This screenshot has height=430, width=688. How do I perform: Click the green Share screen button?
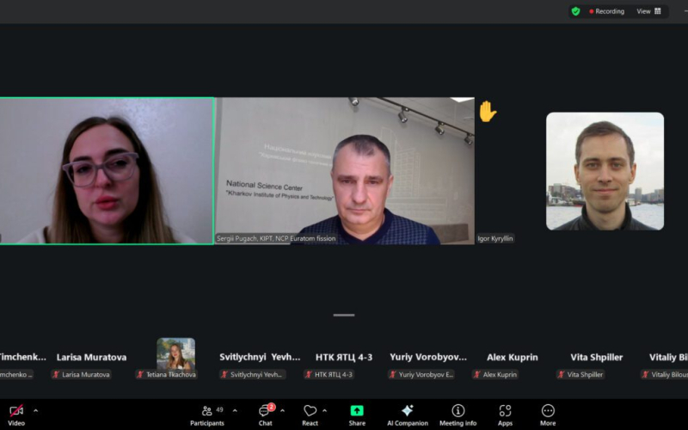(x=357, y=414)
